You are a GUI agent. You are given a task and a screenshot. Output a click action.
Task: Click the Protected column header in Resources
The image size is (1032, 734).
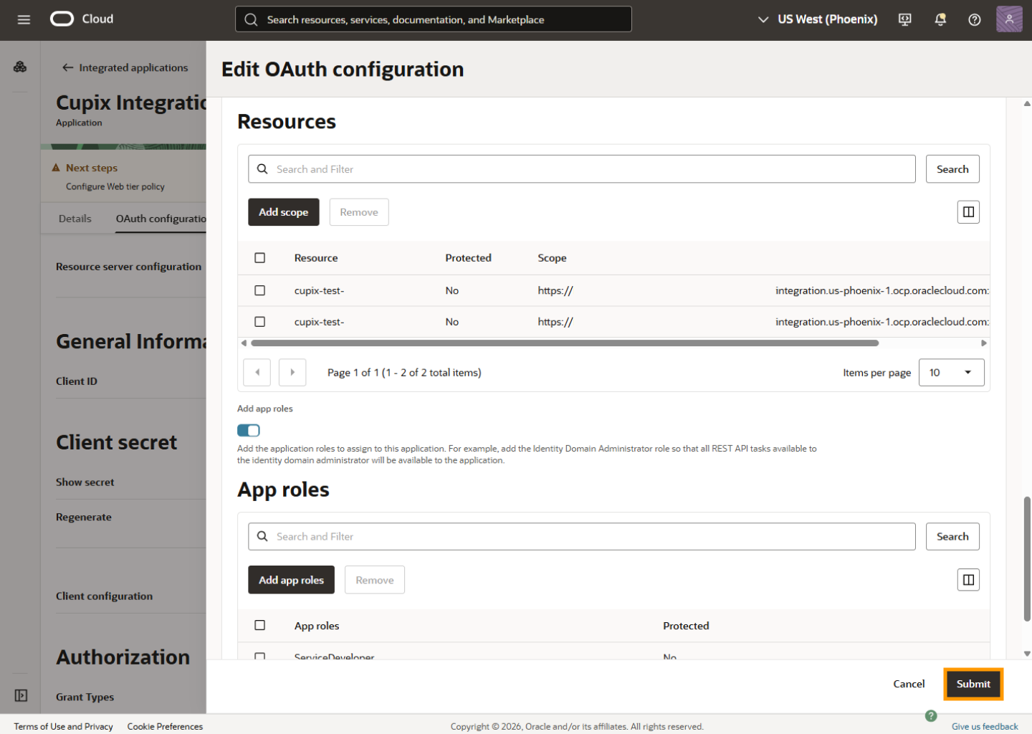click(468, 258)
